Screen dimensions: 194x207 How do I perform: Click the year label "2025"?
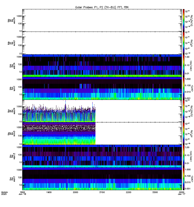pos(4,194)
